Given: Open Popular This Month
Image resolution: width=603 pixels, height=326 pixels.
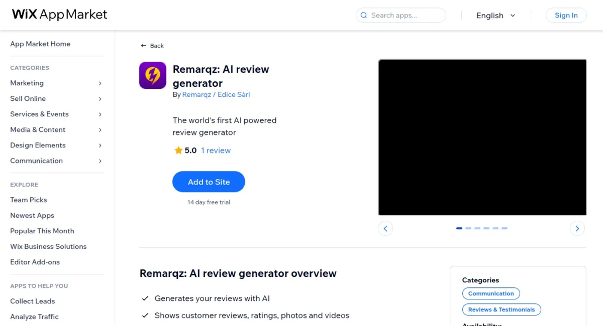Looking at the screenshot, I should click(42, 231).
